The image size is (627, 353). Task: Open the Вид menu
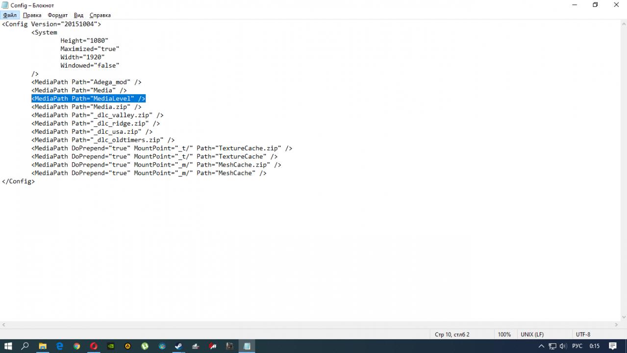pyautogui.click(x=78, y=15)
